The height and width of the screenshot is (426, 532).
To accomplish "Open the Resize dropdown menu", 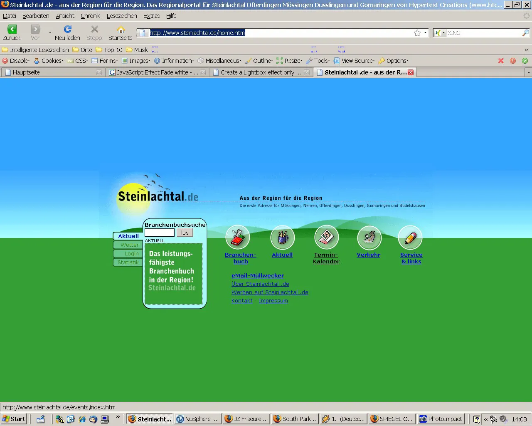I will point(290,61).
